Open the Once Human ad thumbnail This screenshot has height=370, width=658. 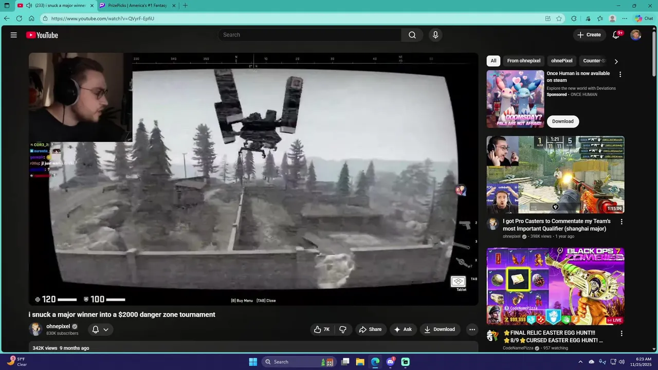(x=515, y=99)
